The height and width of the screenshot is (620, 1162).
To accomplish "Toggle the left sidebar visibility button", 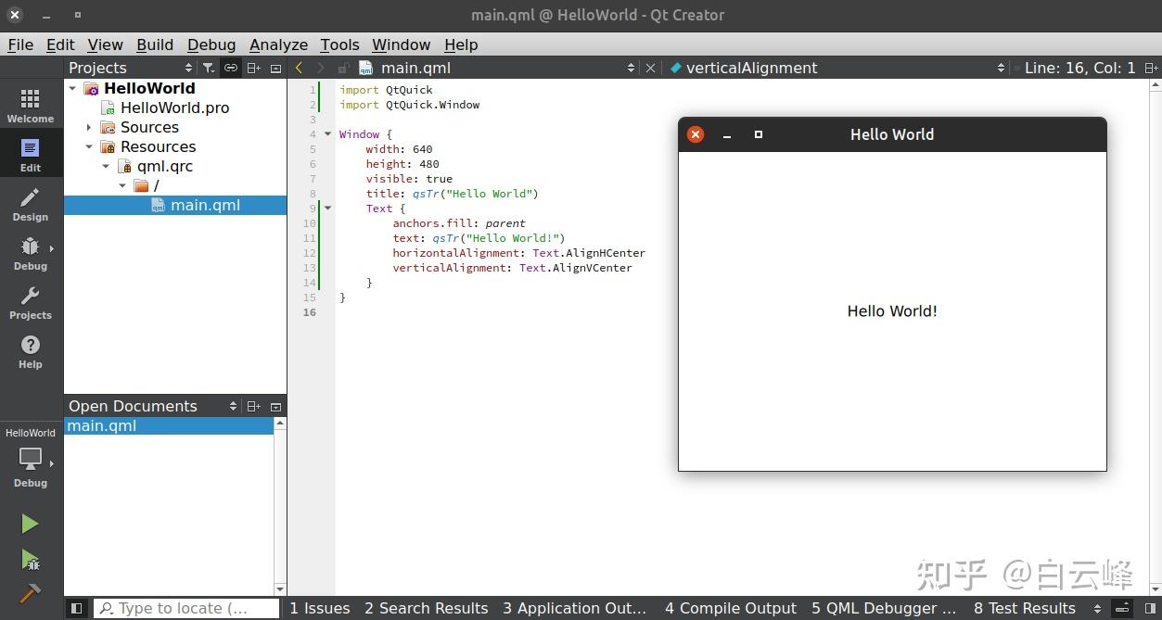I will click(x=77, y=608).
